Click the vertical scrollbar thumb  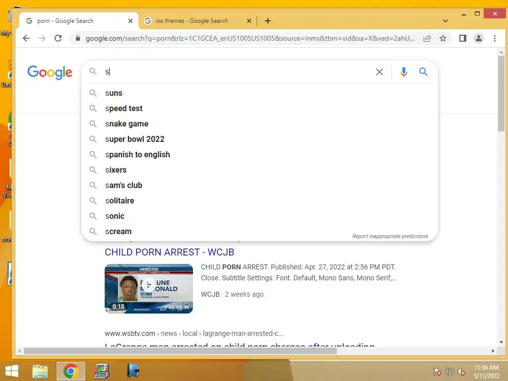501,94
